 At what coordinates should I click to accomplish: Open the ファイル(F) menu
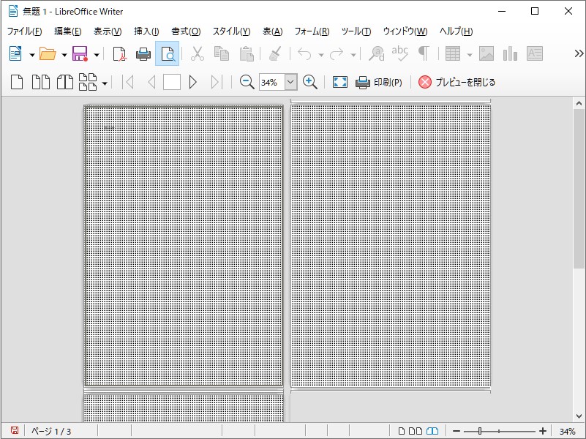tap(25, 31)
